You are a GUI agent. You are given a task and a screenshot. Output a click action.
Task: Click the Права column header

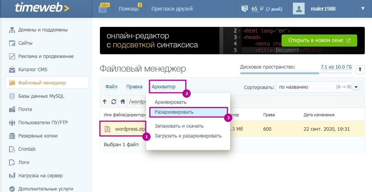point(269,115)
